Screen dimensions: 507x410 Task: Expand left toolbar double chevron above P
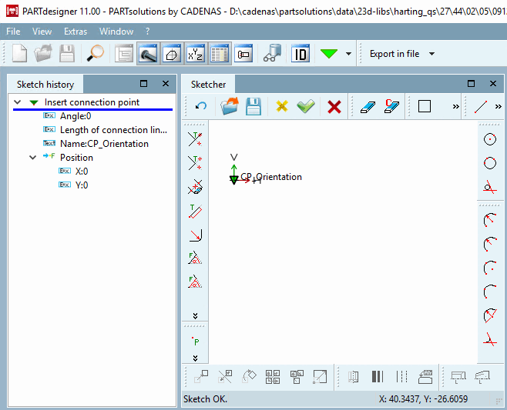coord(195,315)
